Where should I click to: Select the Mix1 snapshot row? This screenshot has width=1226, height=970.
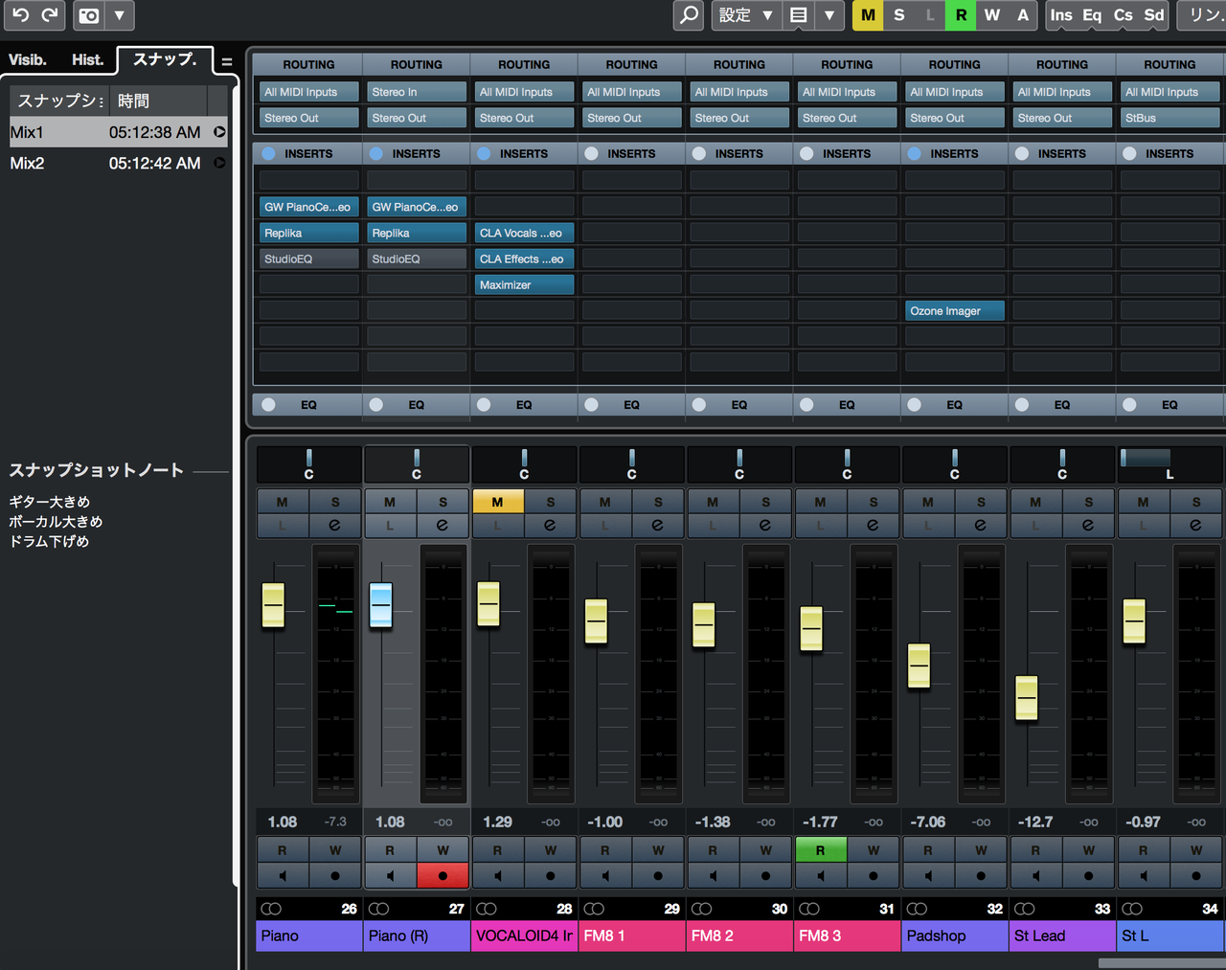pyautogui.click(x=118, y=132)
